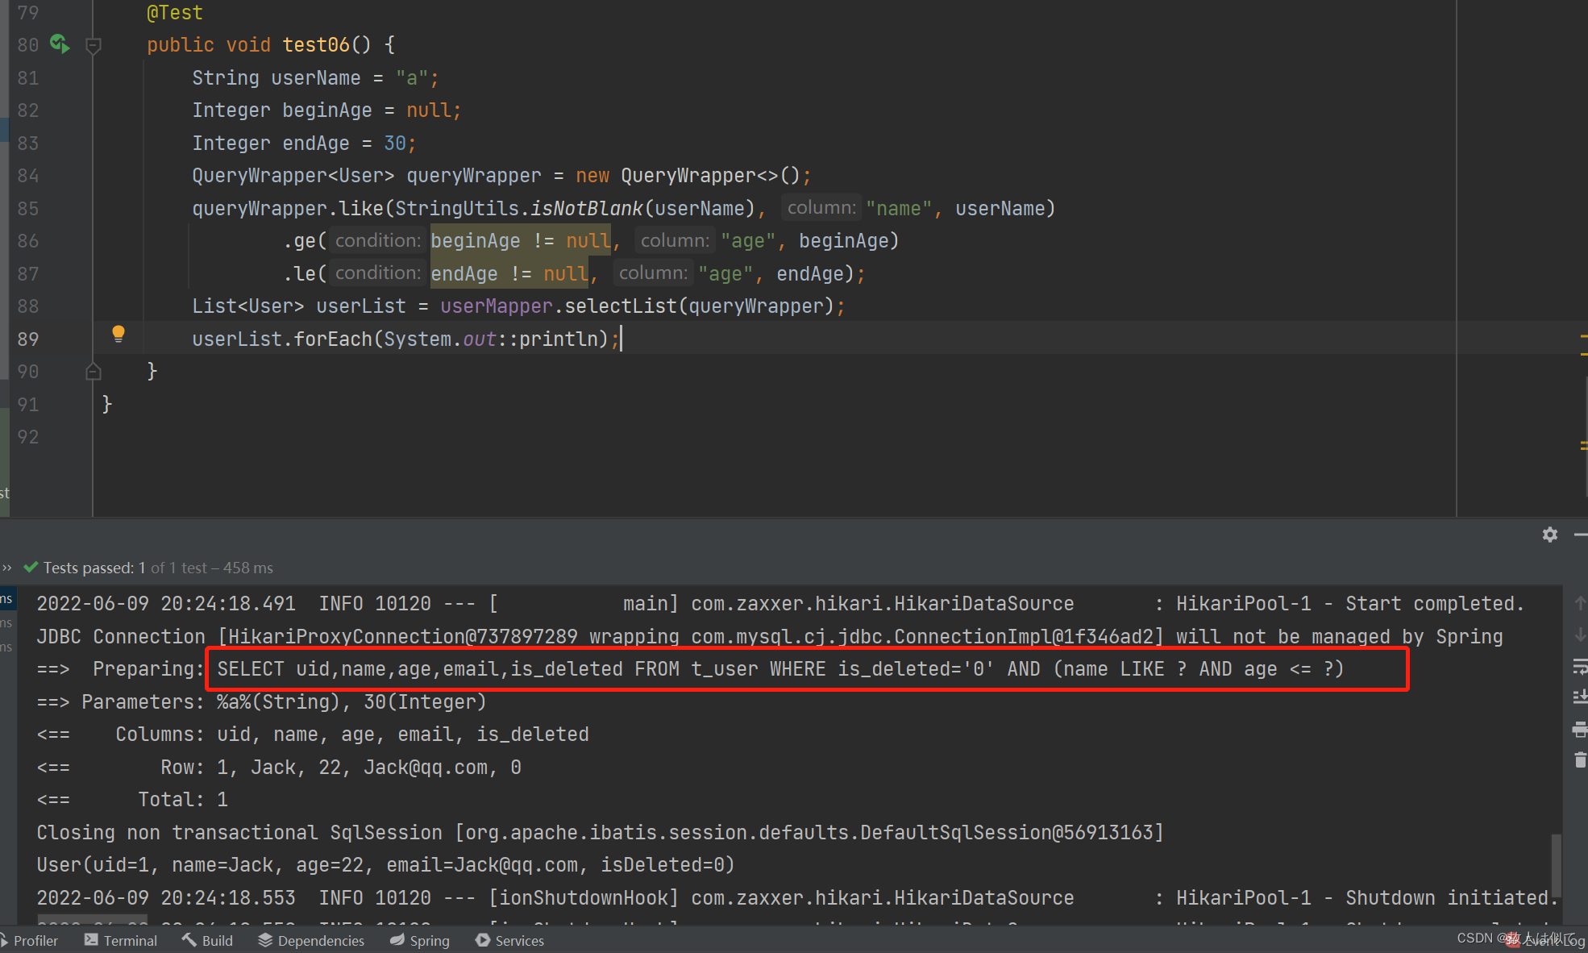Run test06 via gutter run icon
Screen dimensions: 1588x953
click(60, 44)
